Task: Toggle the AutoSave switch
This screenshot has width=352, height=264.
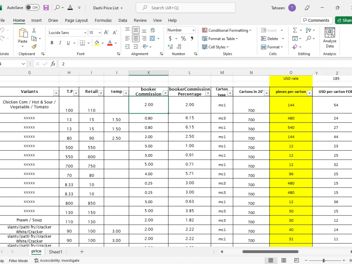Action: click(32, 8)
